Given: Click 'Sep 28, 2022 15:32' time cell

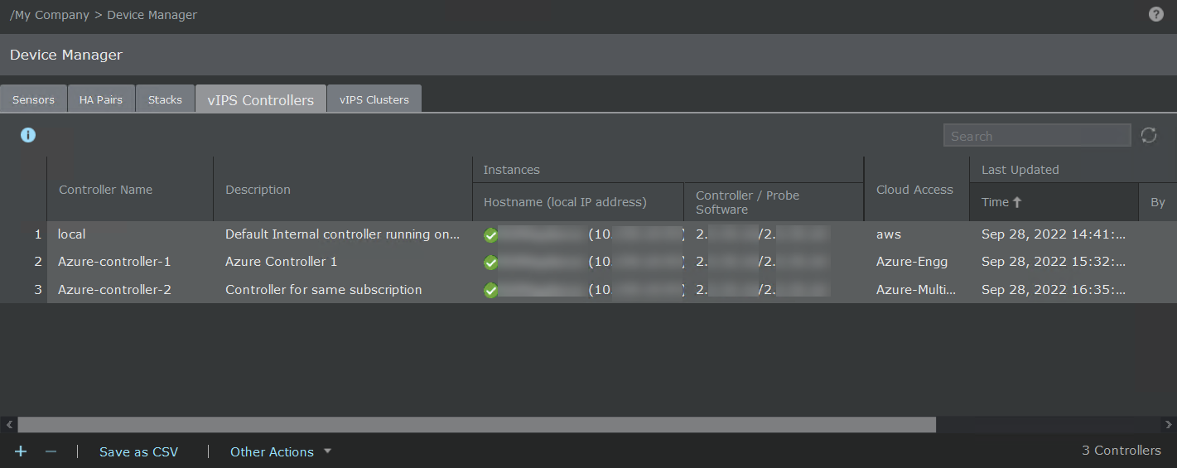Looking at the screenshot, I should [1054, 262].
